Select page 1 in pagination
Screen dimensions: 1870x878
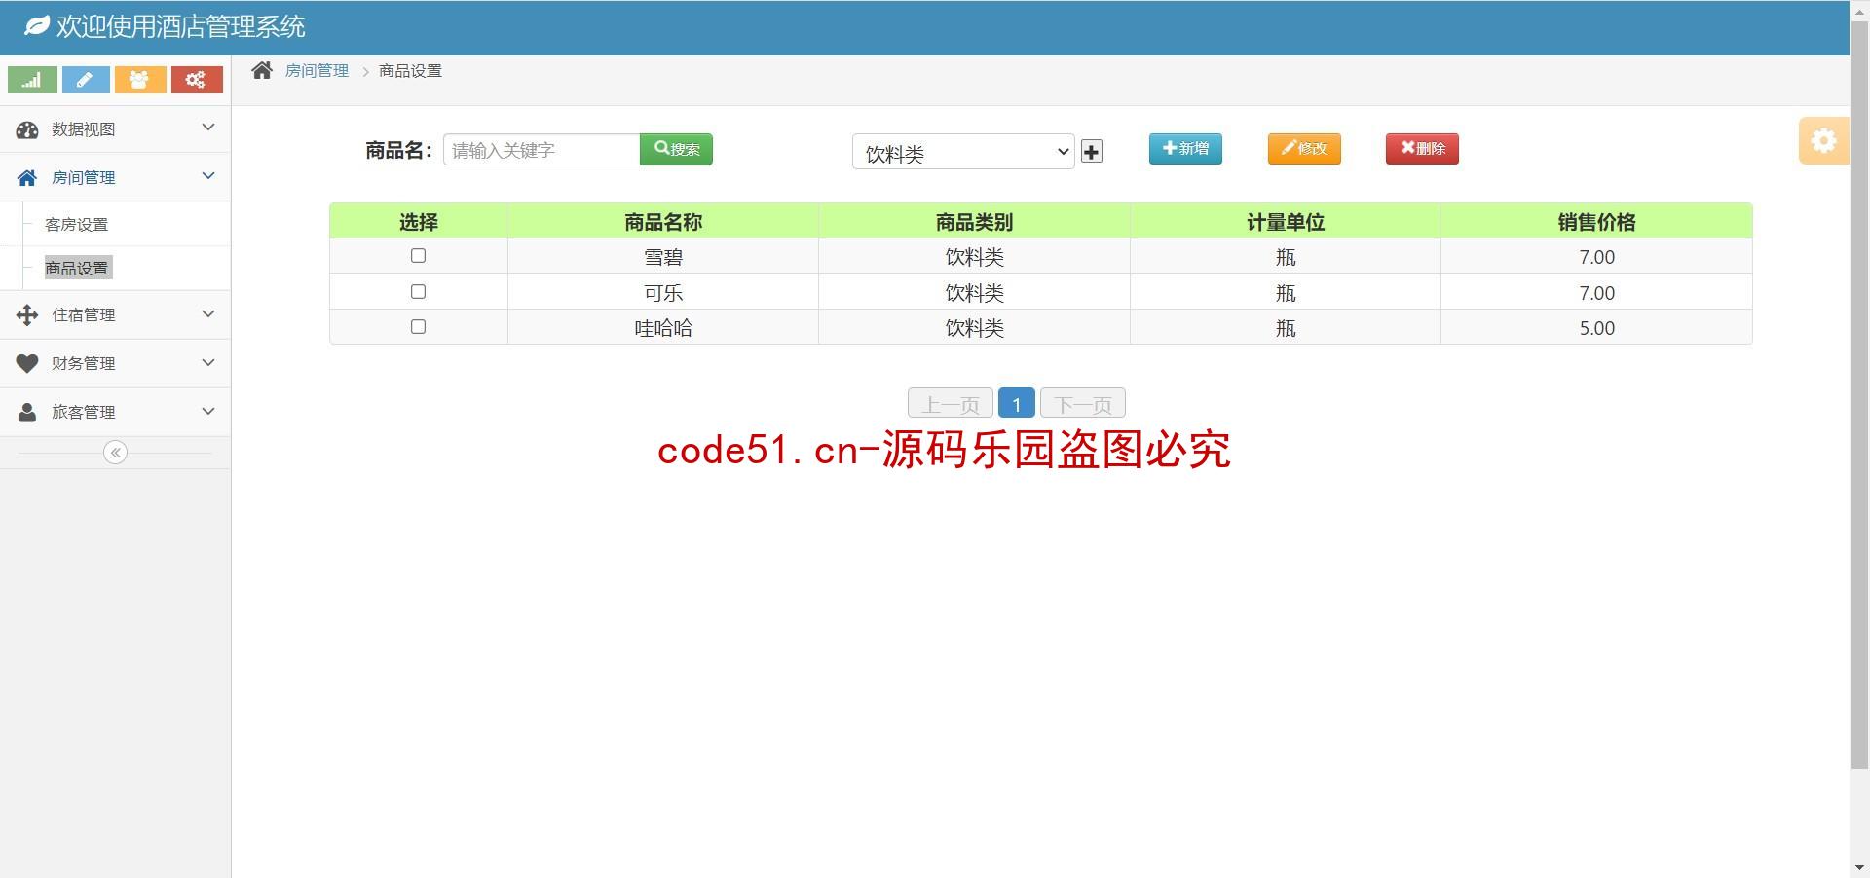1017,404
